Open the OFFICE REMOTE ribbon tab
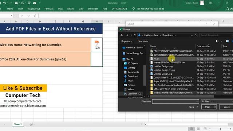 click(x=119, y=9)
